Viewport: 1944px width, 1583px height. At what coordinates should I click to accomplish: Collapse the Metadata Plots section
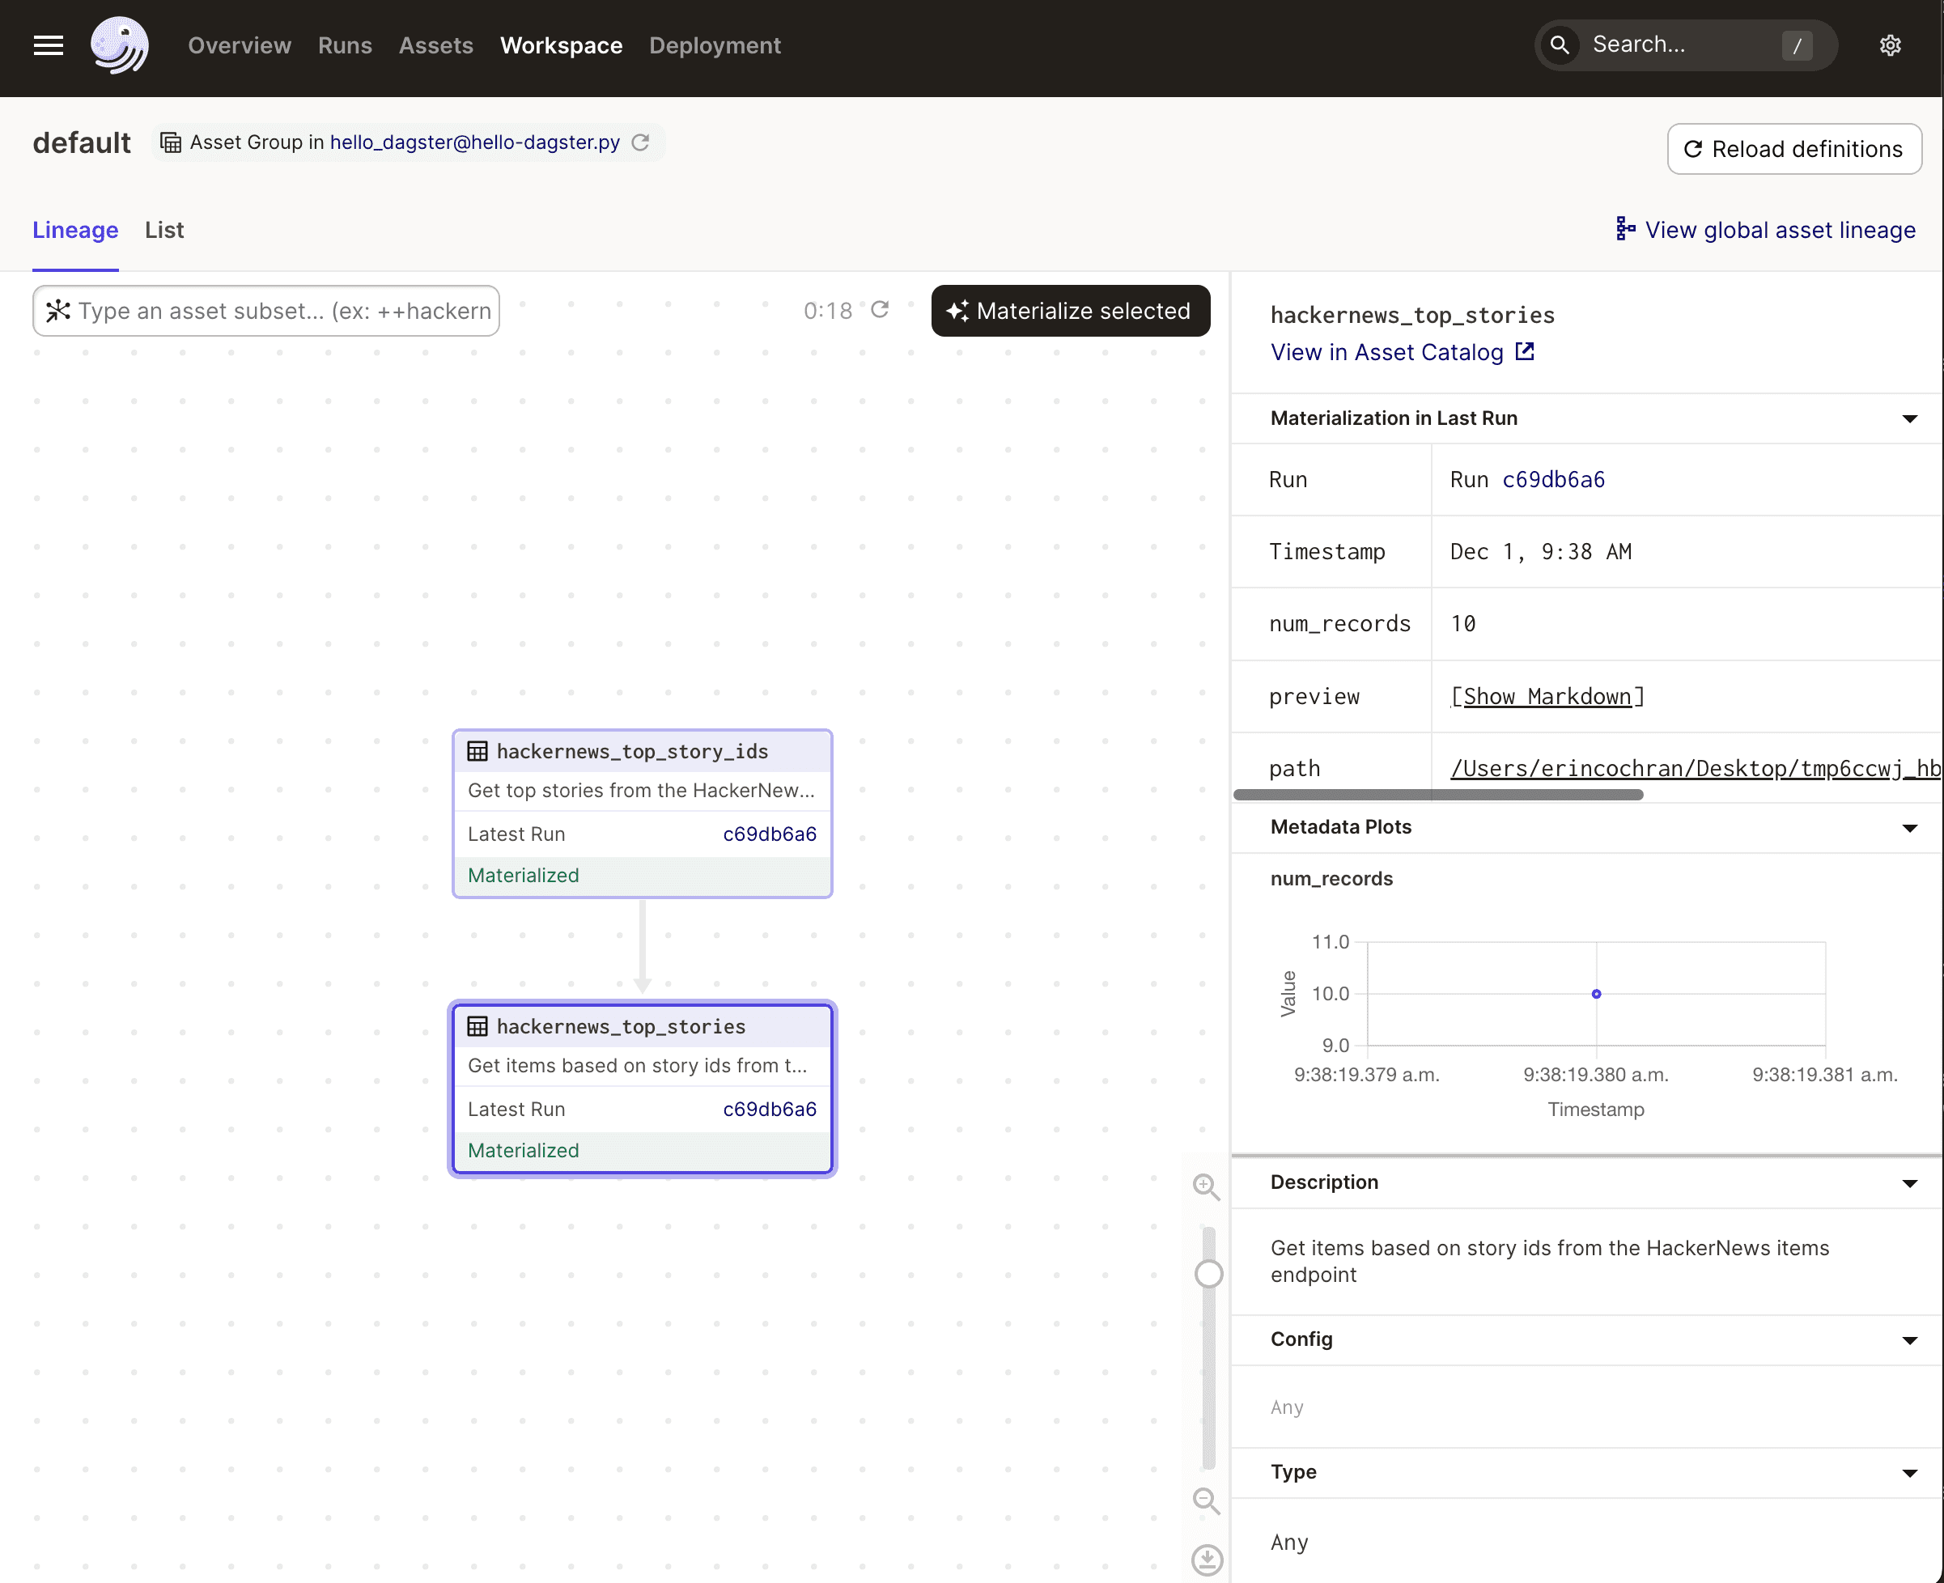coord(1909,827)
